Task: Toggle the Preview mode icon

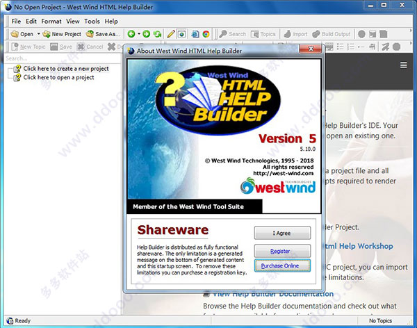Action: (182, 34)
